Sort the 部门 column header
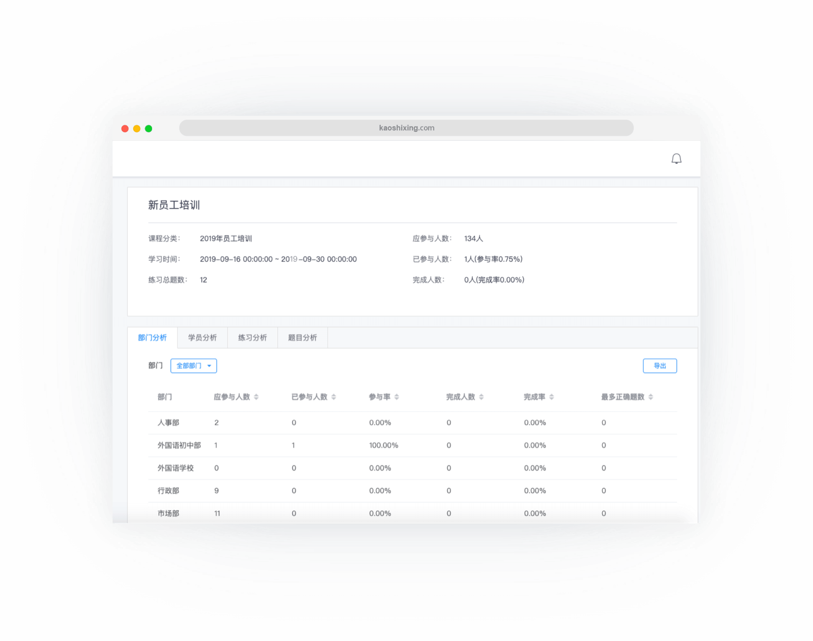Viewport: 813px width, 641px height. [165, 397]
